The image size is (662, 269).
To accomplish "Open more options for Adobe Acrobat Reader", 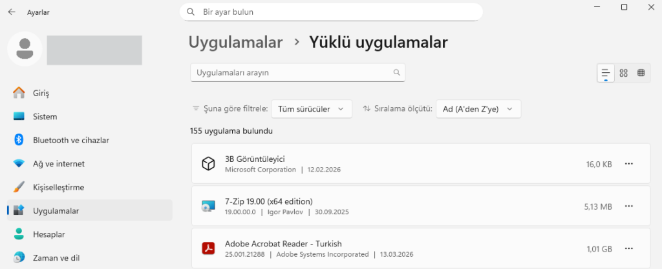I will [628, 248].
